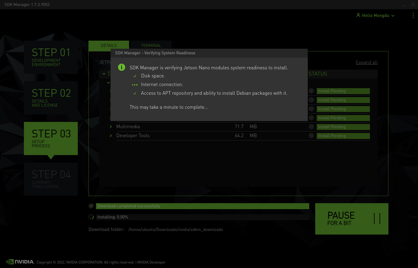Collapse the top-level Jetpack tree chevron

pyautogui.click(x=104, y=74)
